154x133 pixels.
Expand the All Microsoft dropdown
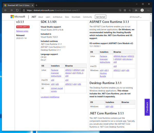[136, 17]
